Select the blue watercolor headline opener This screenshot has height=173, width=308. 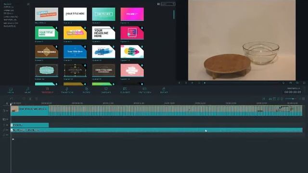click(x=103, y=51)
